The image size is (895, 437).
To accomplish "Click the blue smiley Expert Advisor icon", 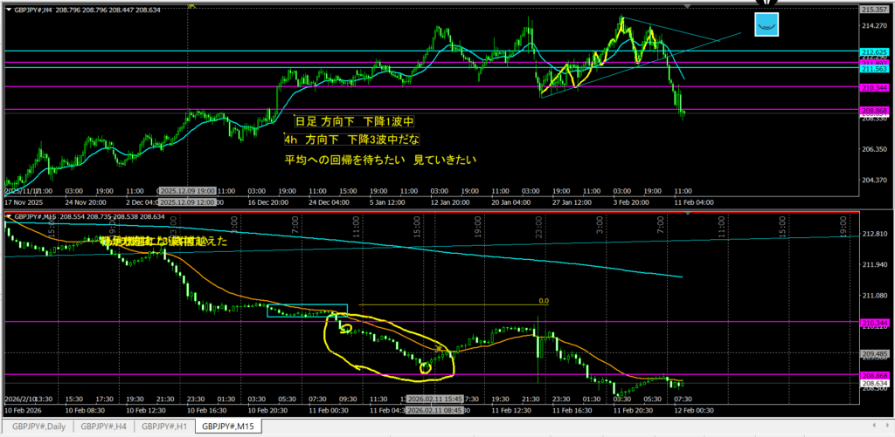I will (x=767, y=25).
